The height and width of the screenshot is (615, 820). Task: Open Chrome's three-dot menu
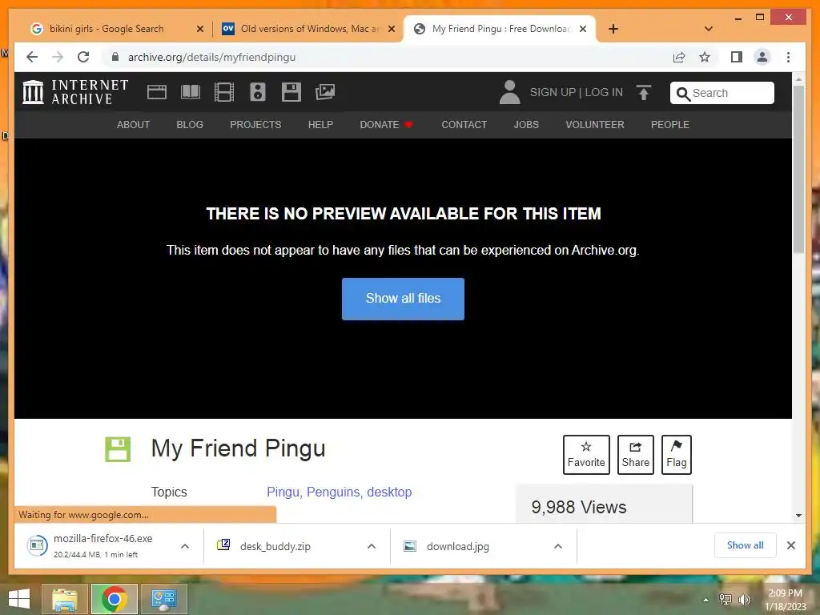788,57
